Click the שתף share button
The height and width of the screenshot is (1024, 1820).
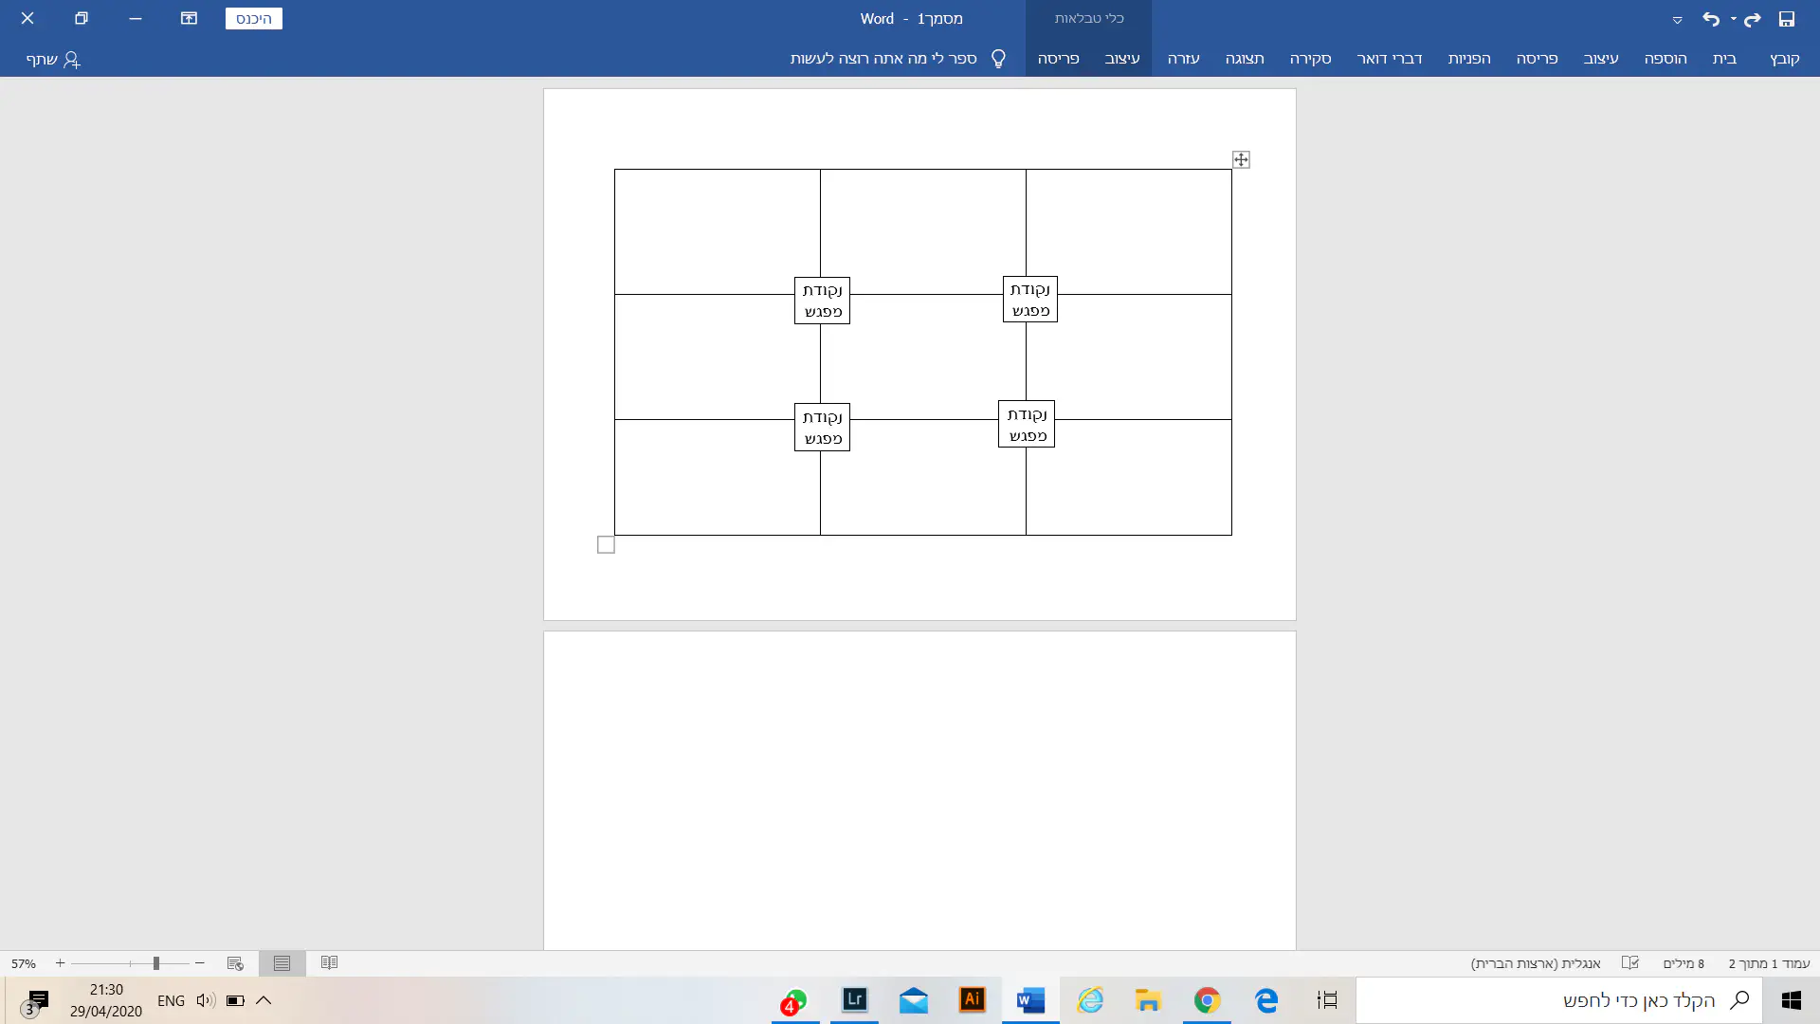53,59
